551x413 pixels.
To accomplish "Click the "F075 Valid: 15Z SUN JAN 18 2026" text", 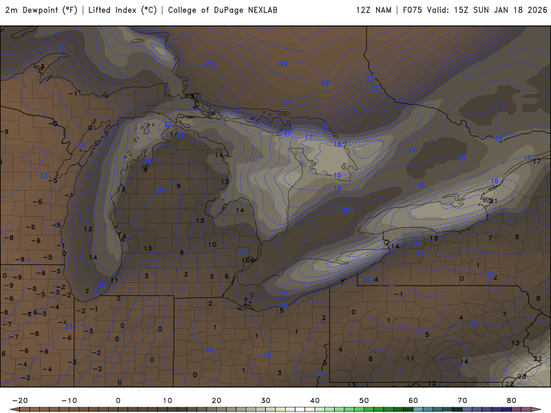I will tap(475, 10).
